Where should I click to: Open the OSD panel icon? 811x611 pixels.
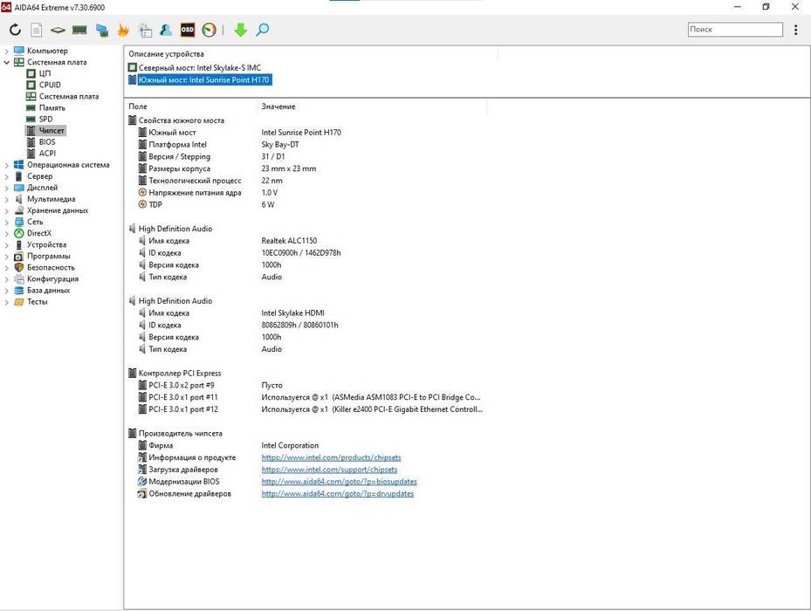pyautogui.click(x=187, y=30)
